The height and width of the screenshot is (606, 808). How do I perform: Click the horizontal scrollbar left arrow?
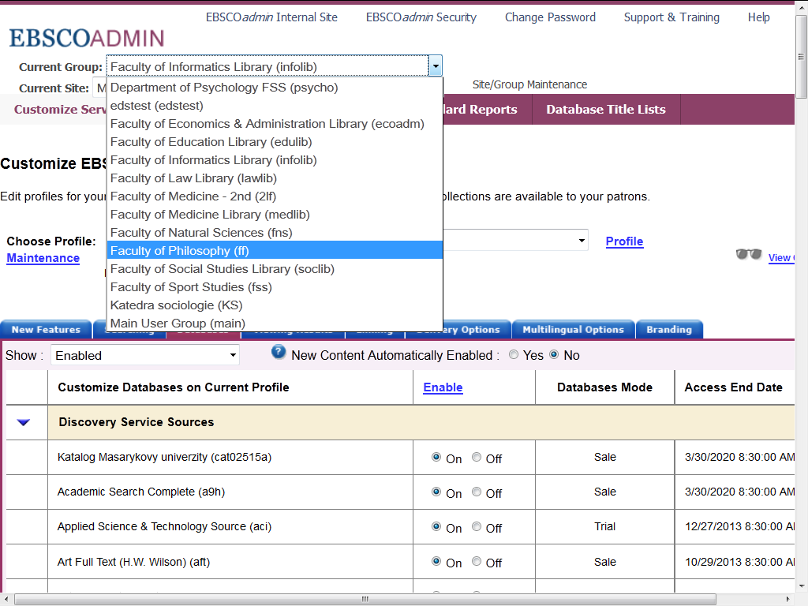tap(6, 600)
